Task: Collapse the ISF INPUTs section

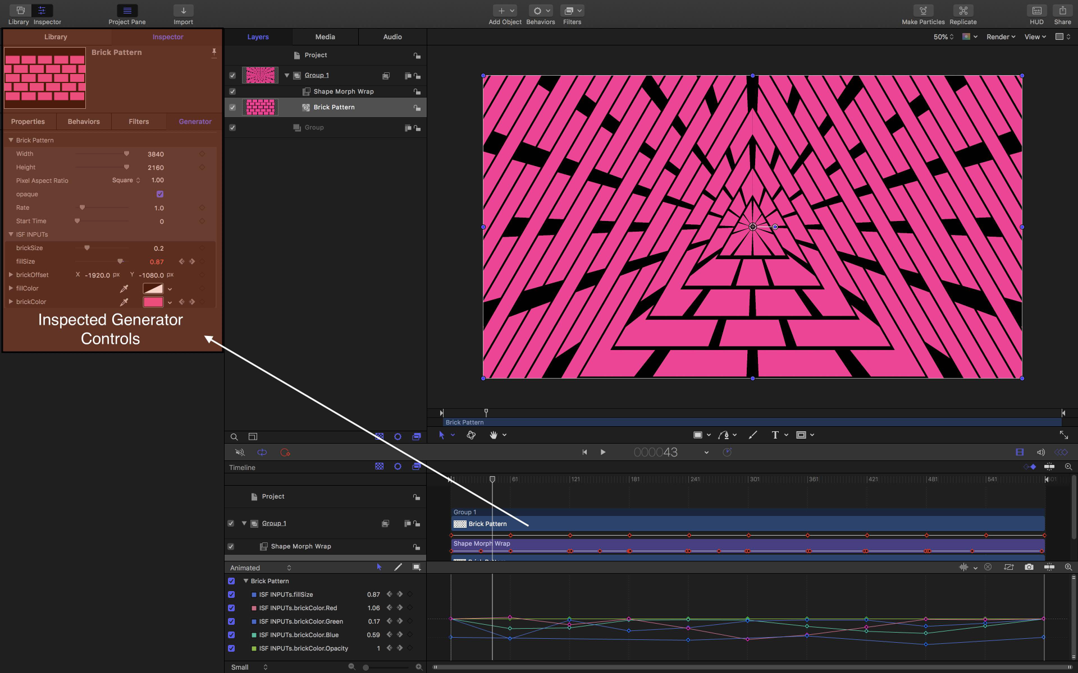Action: coord(11,234)
